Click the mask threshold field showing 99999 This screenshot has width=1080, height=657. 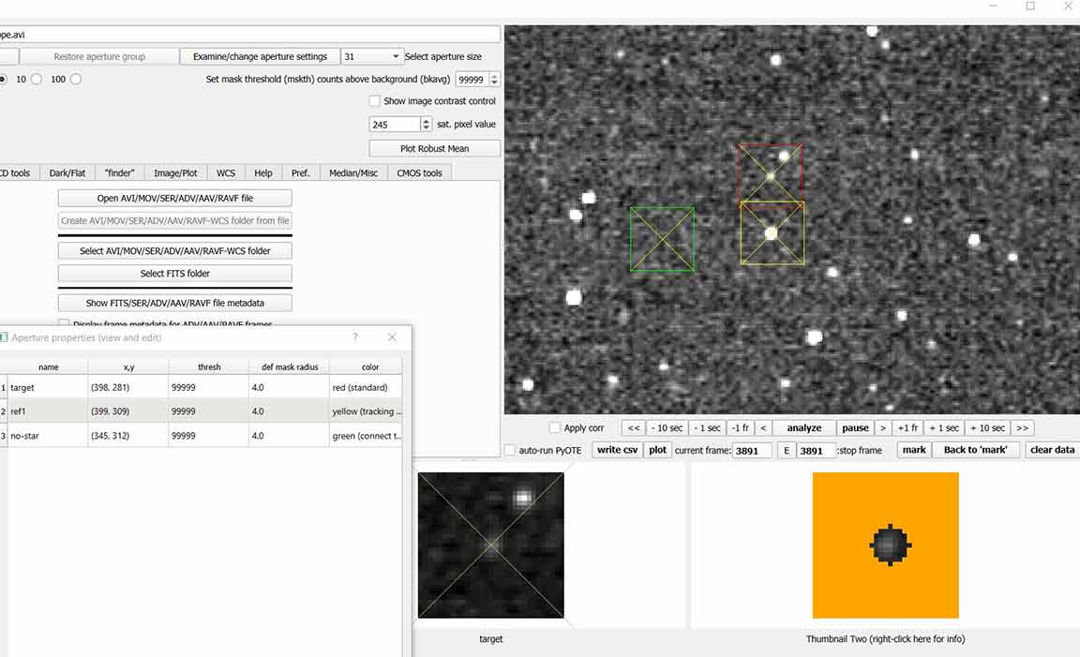[472, 80]
